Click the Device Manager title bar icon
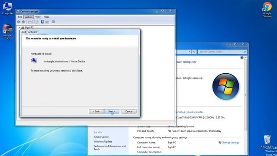 [x=18, y=12]
